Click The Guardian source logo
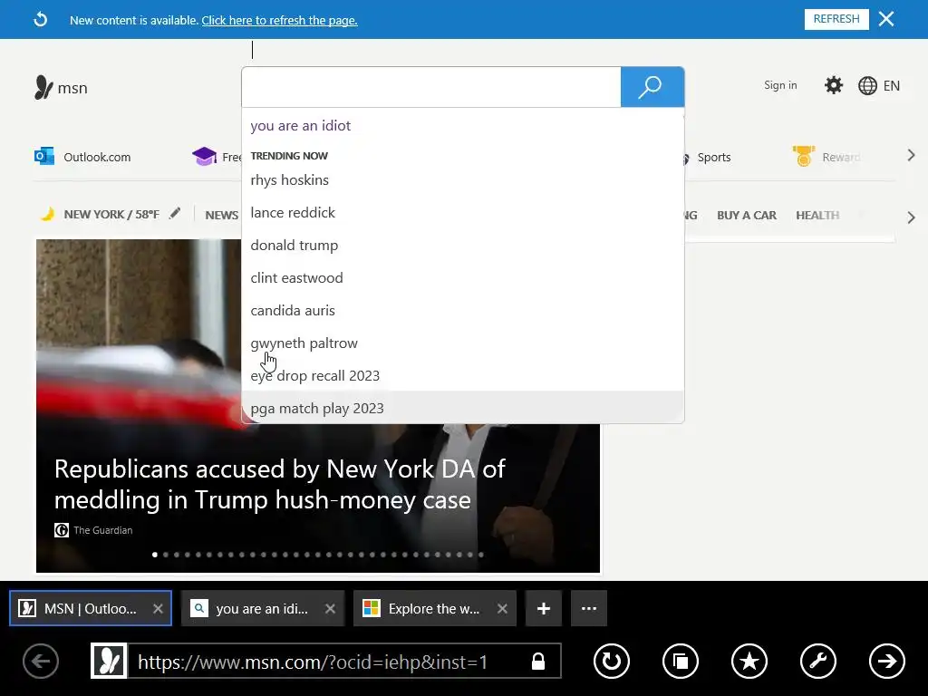 click(x=62, y=529)
